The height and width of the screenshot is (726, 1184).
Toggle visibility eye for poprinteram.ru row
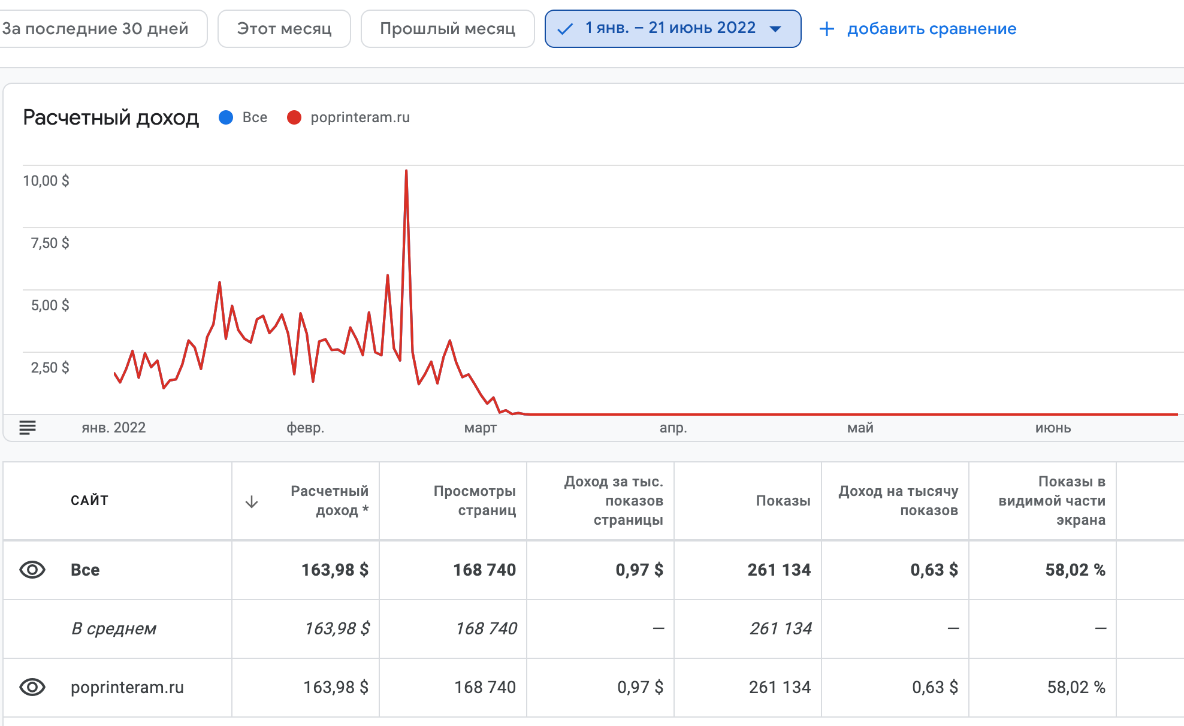click(32, 687)
